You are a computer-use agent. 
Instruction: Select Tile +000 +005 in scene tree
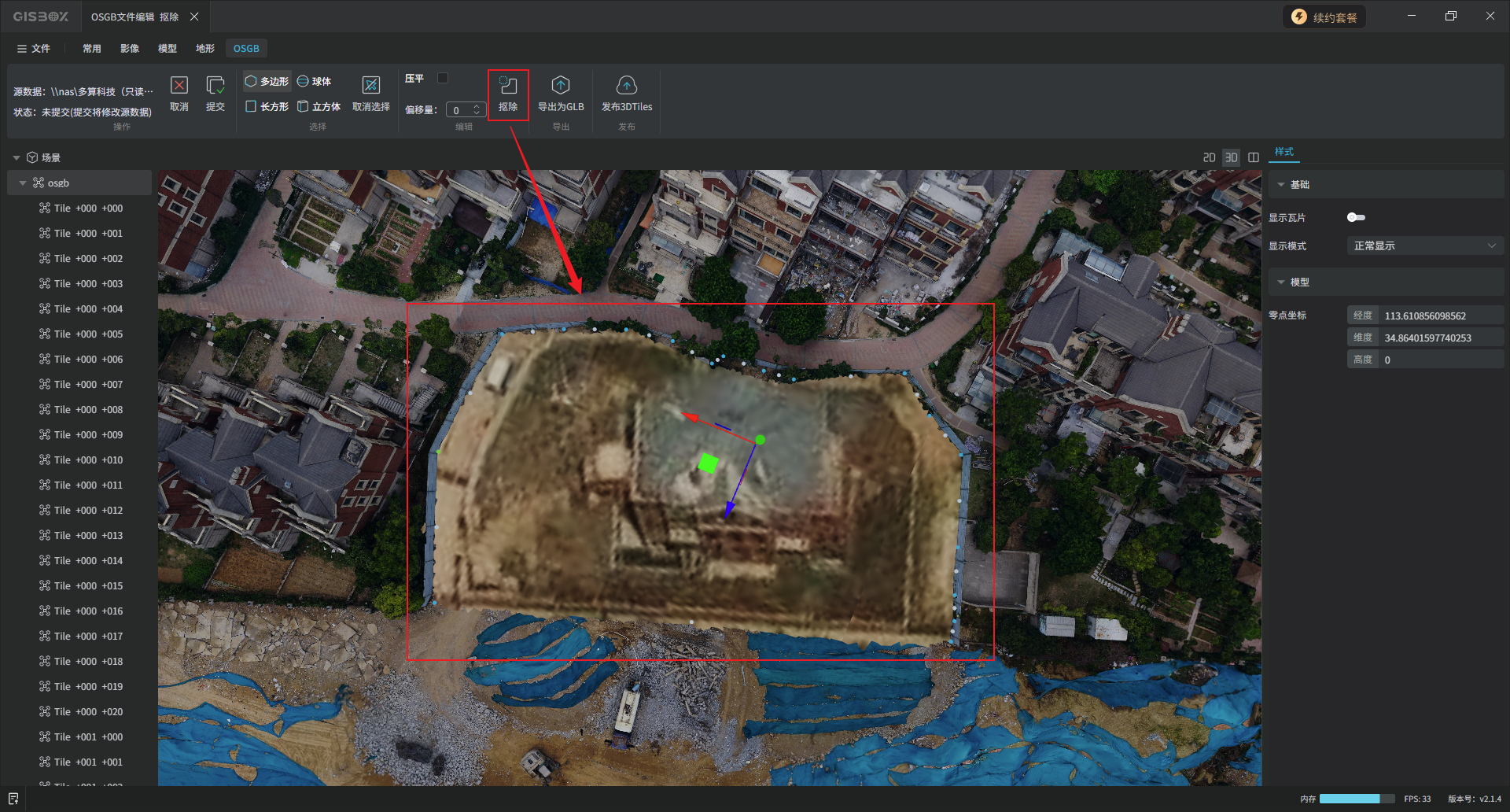[x=88, y=334]
